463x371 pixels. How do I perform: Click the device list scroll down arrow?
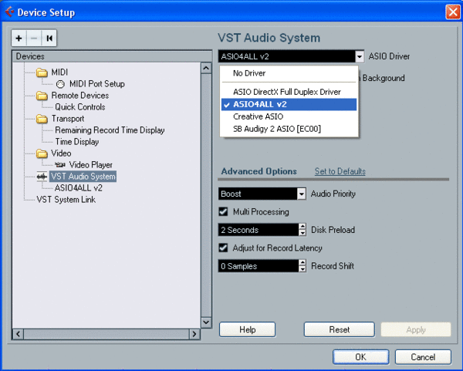click(x=206, y=322)
